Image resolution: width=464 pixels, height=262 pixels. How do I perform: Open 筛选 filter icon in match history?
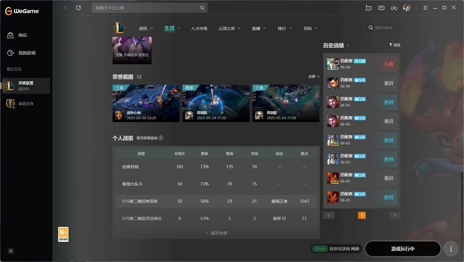pos(391,45)
